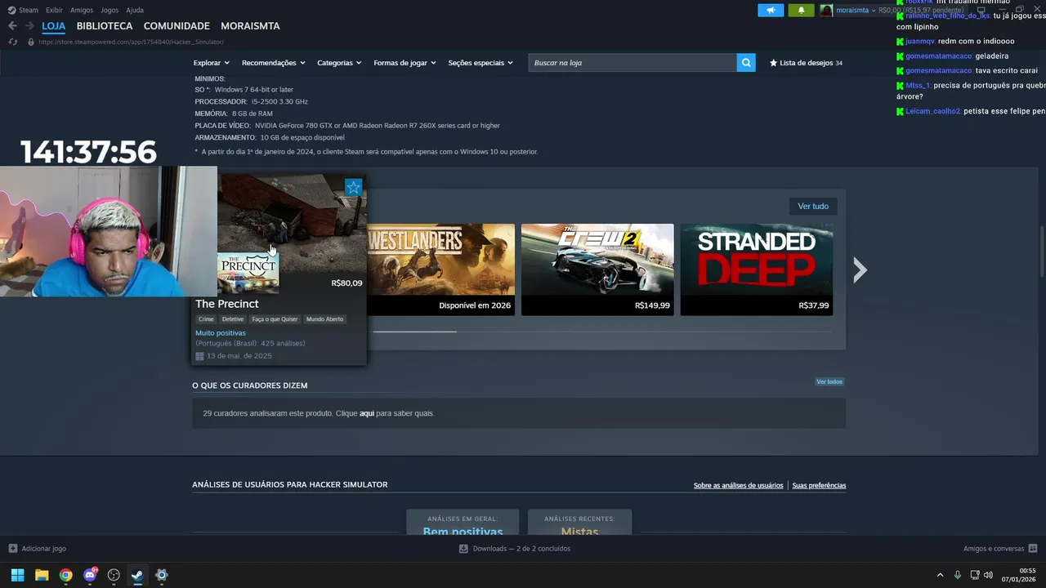Screen dimensions: 1046x588
Task: Open The Crew 2 game thumbnail
Action: click(x=597, y=269)
